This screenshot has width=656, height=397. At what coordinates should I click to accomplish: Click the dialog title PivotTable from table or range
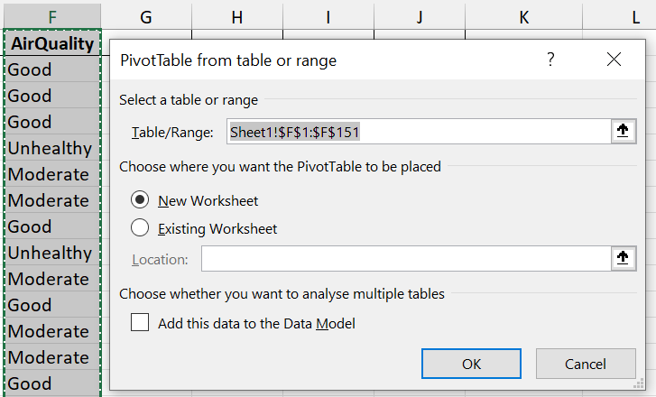(228, 60)
